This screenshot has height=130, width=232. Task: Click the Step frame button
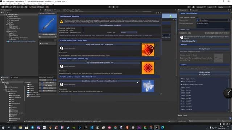(117, 7)
